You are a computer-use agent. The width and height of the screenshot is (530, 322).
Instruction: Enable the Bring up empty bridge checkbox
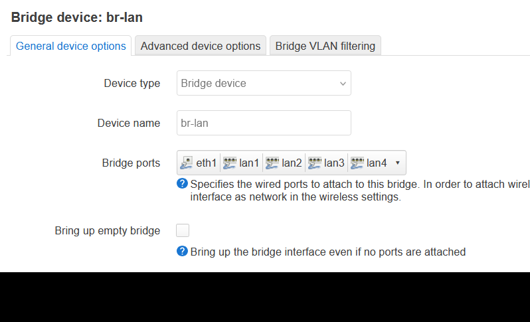coord(183,230)
